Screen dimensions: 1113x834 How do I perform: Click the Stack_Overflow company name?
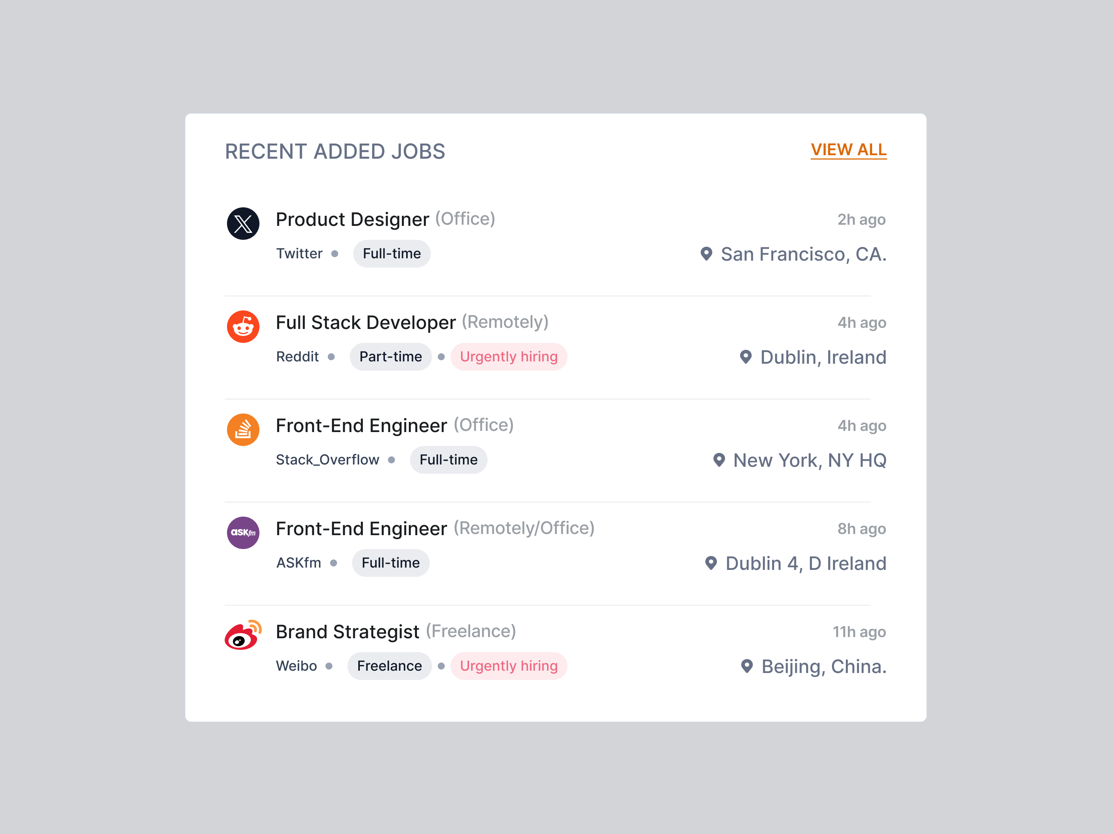click(327, 459)
